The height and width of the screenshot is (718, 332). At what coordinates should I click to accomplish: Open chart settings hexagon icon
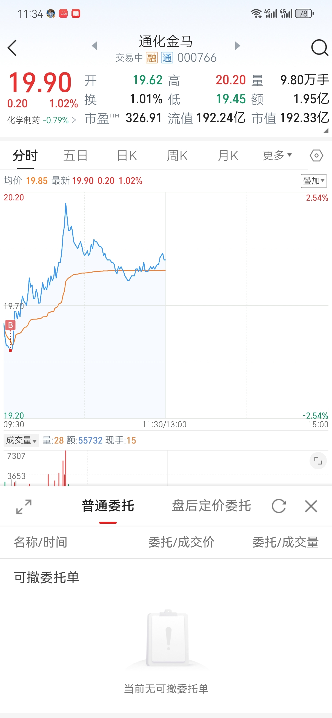click(316, 156)
